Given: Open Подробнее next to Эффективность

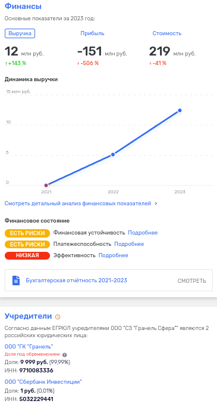Looking at the screenshot, I should point(114,255).
